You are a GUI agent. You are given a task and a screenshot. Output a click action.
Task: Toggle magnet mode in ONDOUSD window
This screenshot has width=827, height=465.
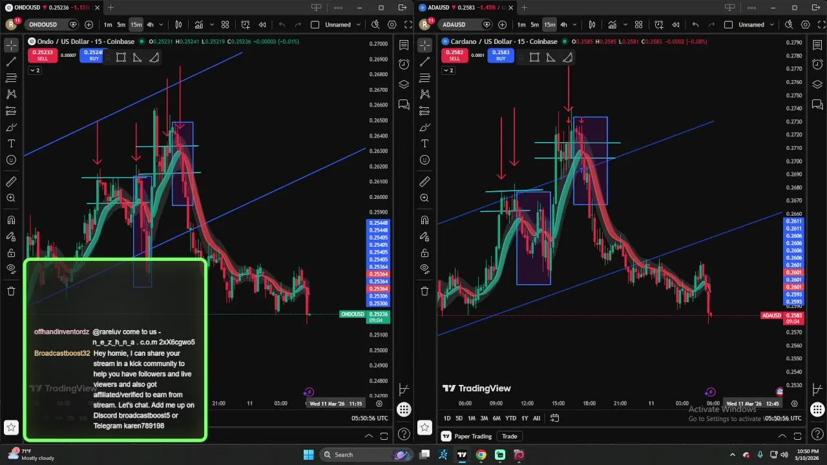[11, 220]
